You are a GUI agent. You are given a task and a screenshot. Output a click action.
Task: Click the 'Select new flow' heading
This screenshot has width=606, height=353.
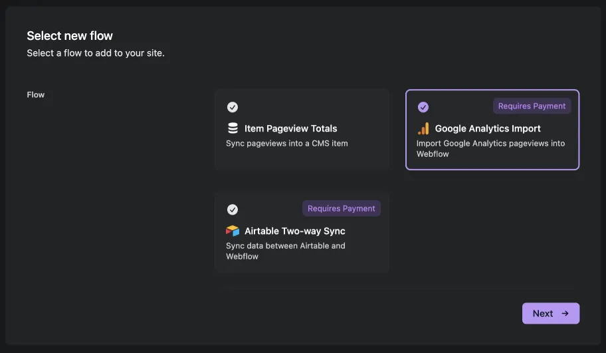pyautogui.click(x=70, y=36)
